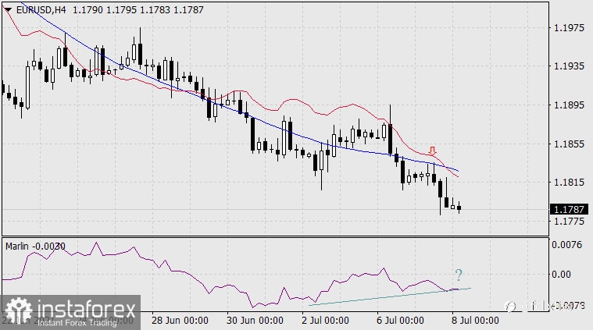This screenshot has height=330, width=593.
Task: Click the OHLC values 1.1790 1.1795 1.1783 1.1787
Action: pos(138,10)
